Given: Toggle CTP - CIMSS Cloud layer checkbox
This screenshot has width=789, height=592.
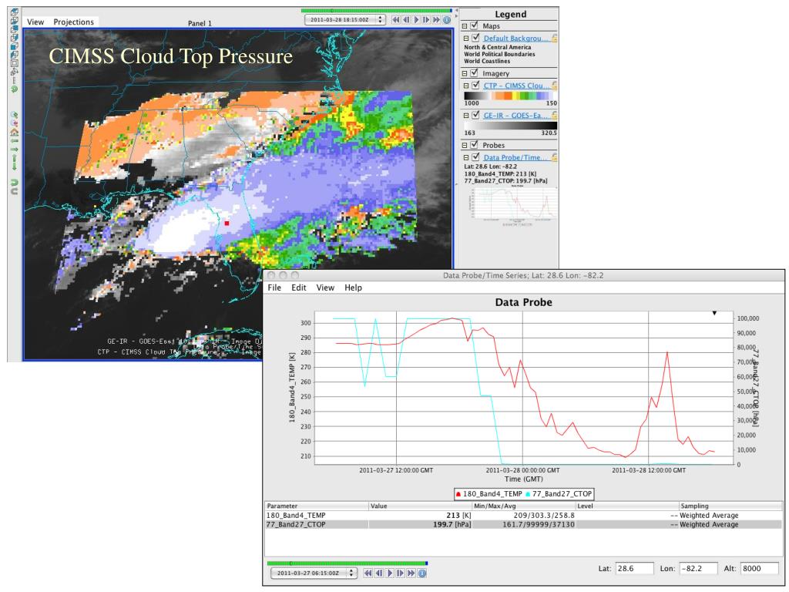Looking at the screenshot, I should [475, 85].
